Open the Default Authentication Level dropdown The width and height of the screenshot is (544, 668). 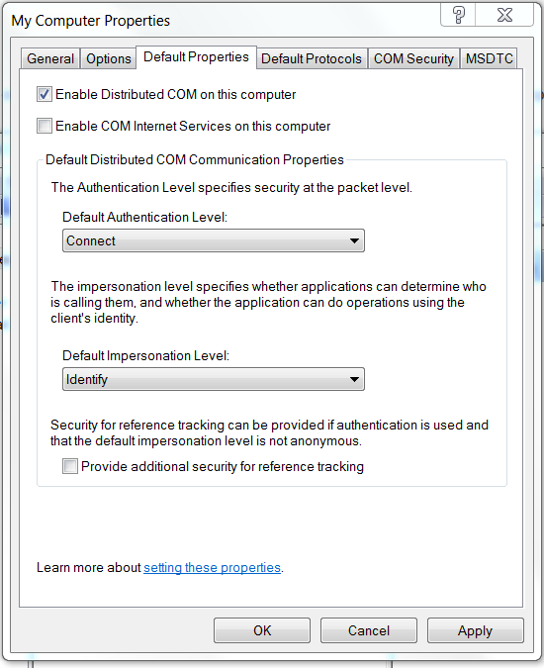coord(214,240)
